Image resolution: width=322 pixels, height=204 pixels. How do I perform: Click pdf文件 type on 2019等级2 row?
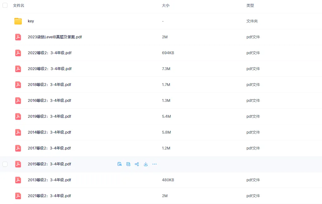[x=253, y=116]
